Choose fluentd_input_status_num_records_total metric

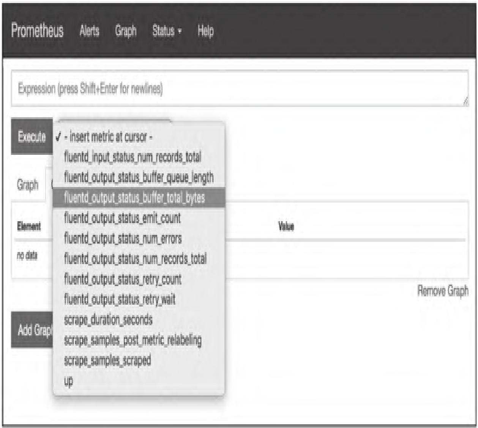click(x=133, y=157)
